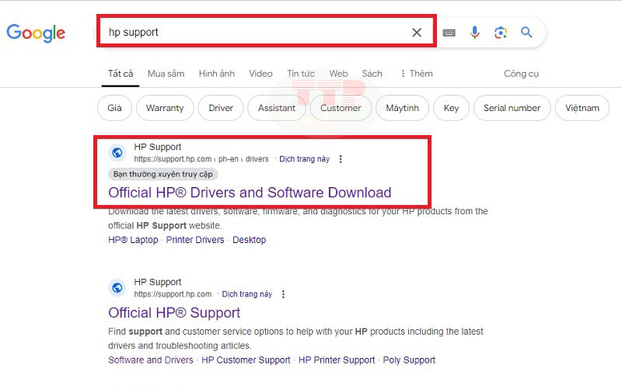Viewport: 622px width, 389px height.
Task: Open the Official HP® Support result
Action: [x=174, y=313]
